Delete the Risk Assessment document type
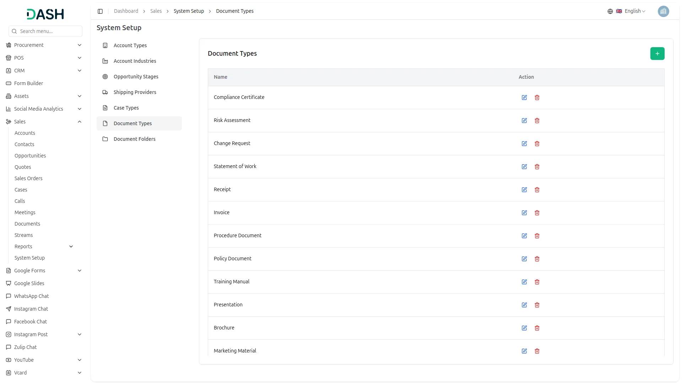 [537, 121]
